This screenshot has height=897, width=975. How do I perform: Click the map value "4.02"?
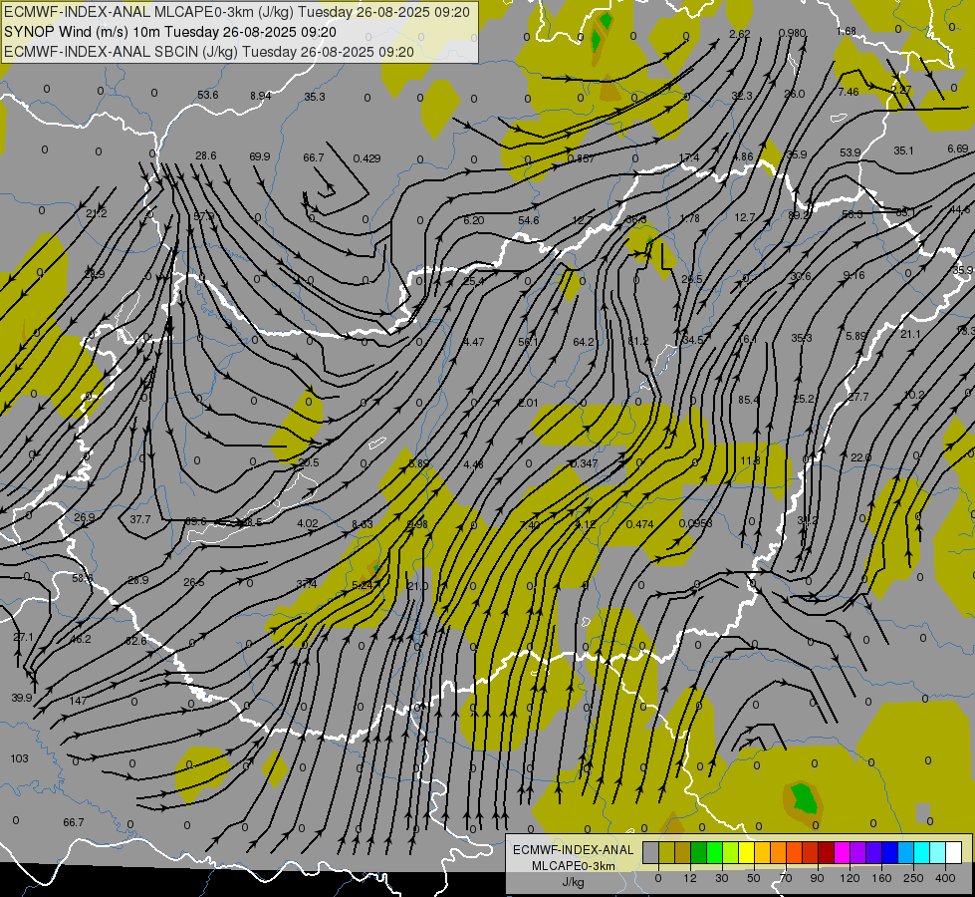(x=307, y=523)
